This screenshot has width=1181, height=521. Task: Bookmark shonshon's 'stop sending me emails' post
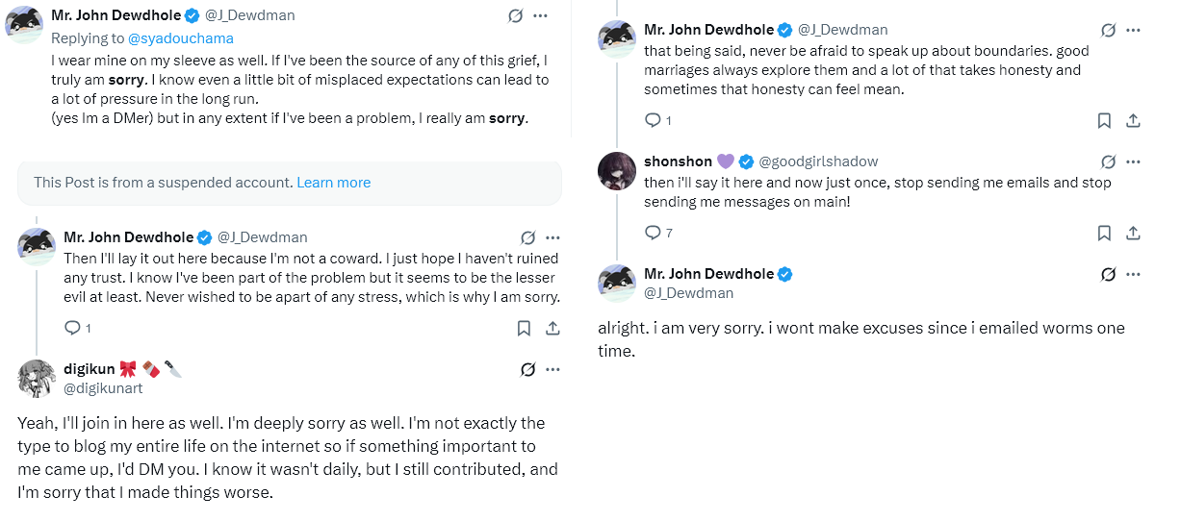1104,233
